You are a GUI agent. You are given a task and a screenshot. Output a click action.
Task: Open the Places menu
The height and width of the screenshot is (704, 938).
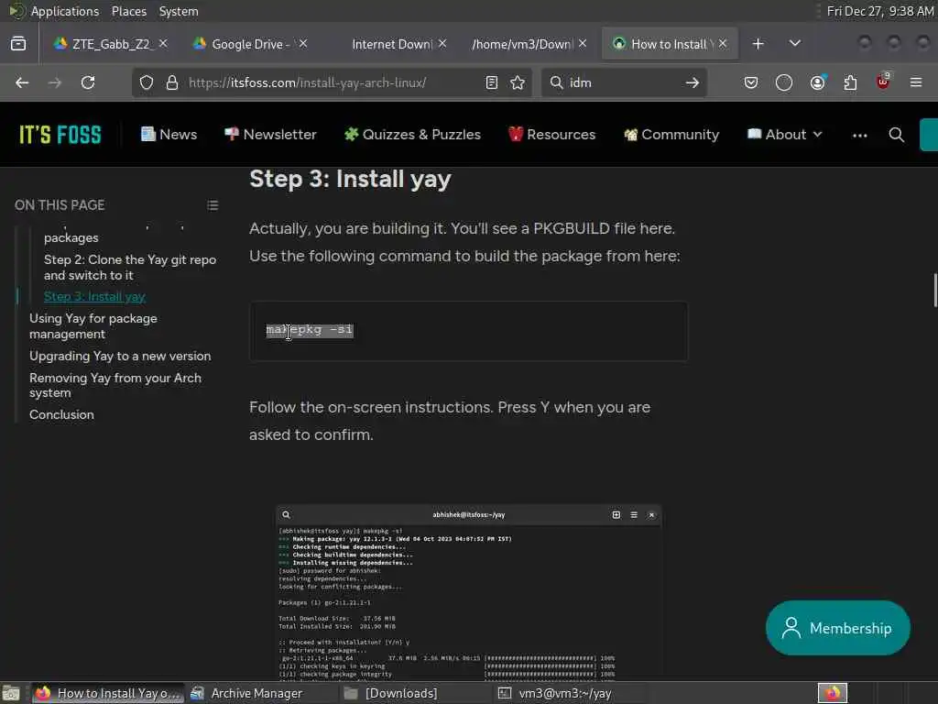128,11
